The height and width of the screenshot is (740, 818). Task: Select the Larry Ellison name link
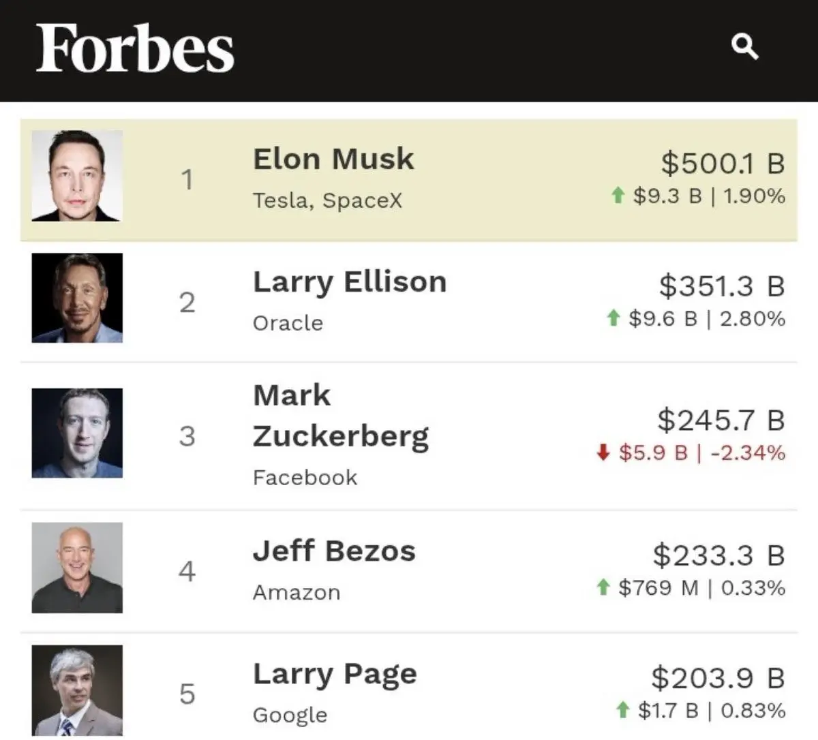[350, 281]
